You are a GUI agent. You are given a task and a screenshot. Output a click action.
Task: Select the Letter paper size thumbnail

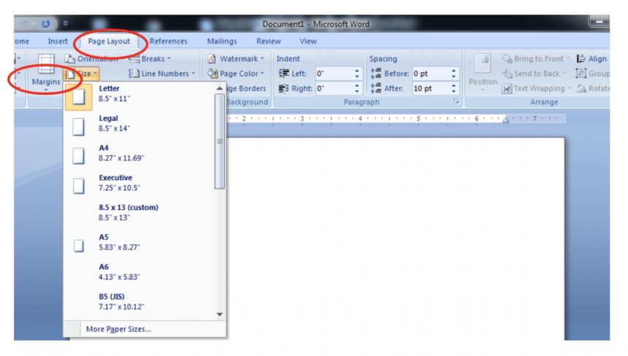tap(79, 97)
